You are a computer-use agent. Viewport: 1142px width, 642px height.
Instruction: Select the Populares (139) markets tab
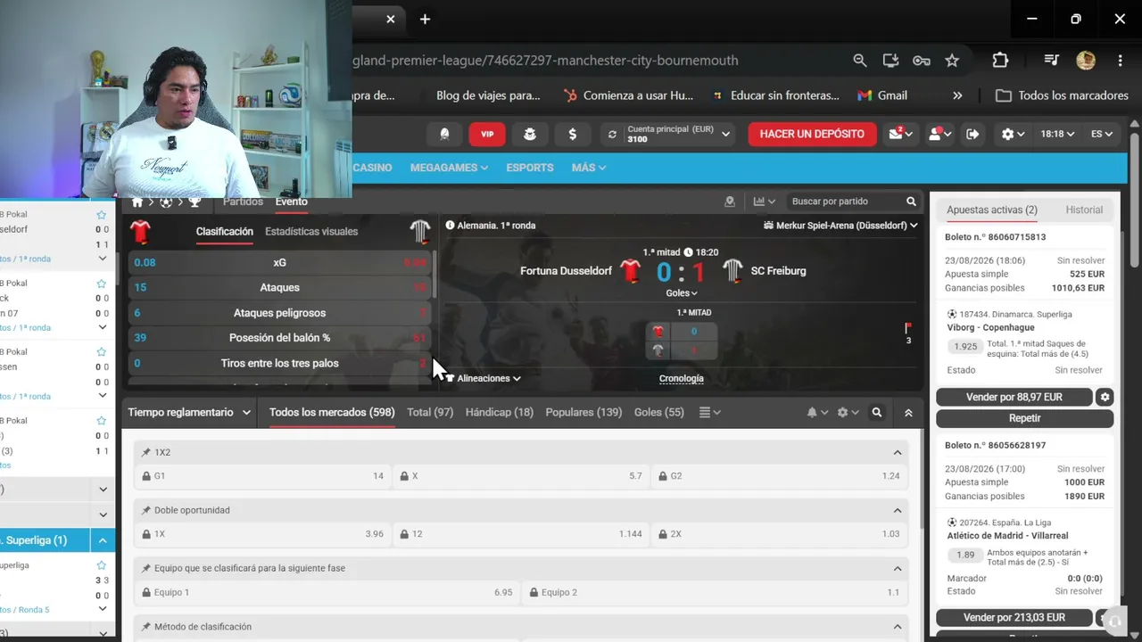(x=583, y=413)
